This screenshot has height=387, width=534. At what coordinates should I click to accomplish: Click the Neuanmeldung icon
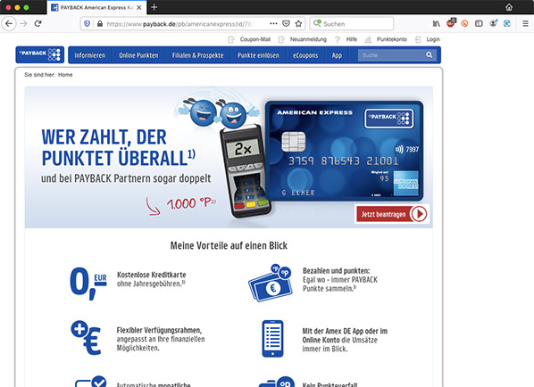tap(281, 39)
